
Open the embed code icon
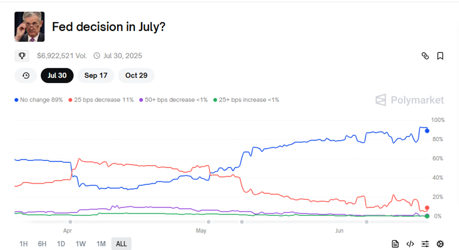(410, 243)
